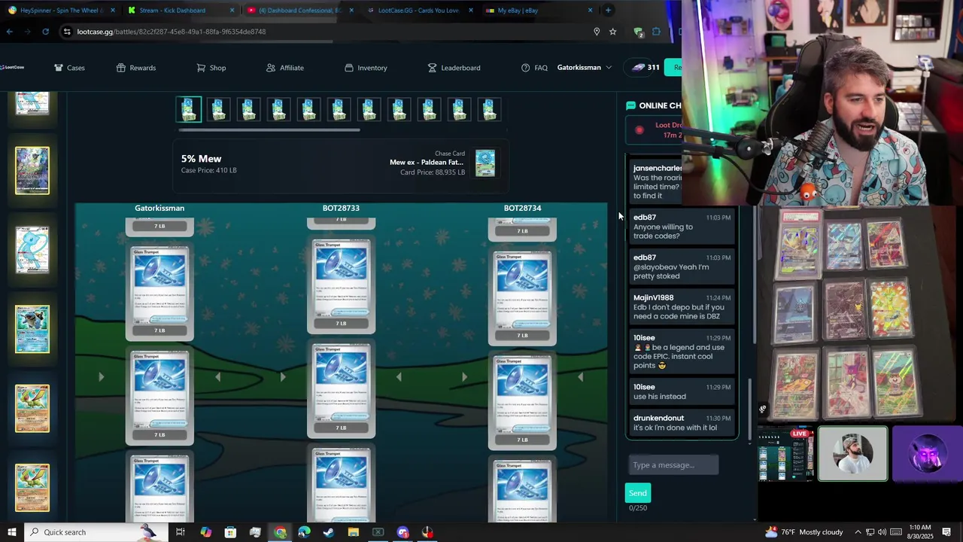
Task: Click the LootCase logo
Action: pos(12,68)
